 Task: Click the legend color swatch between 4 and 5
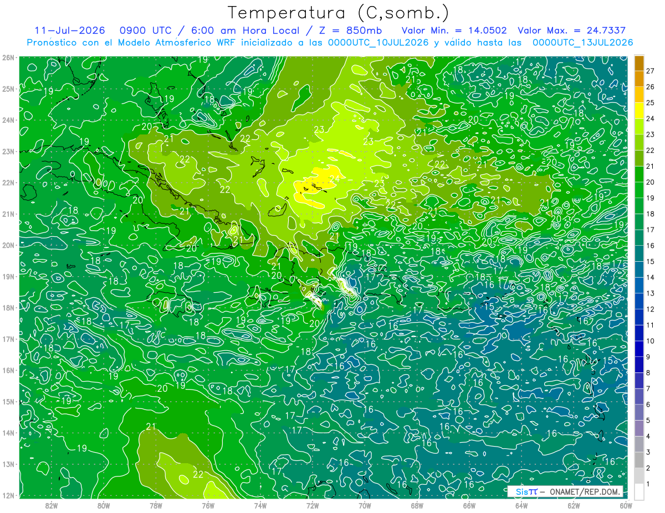(x=639, y=428)
